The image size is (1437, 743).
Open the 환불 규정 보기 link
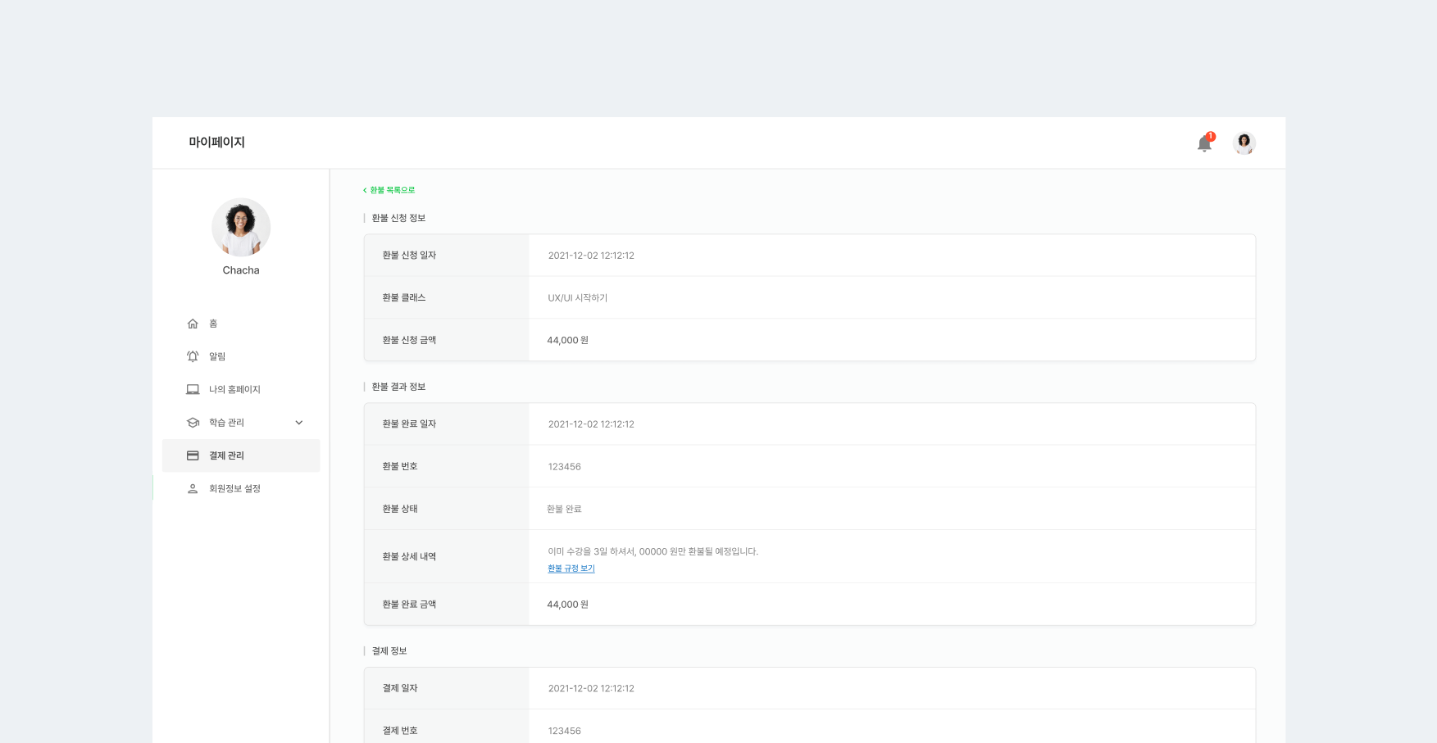coord(571,569)
